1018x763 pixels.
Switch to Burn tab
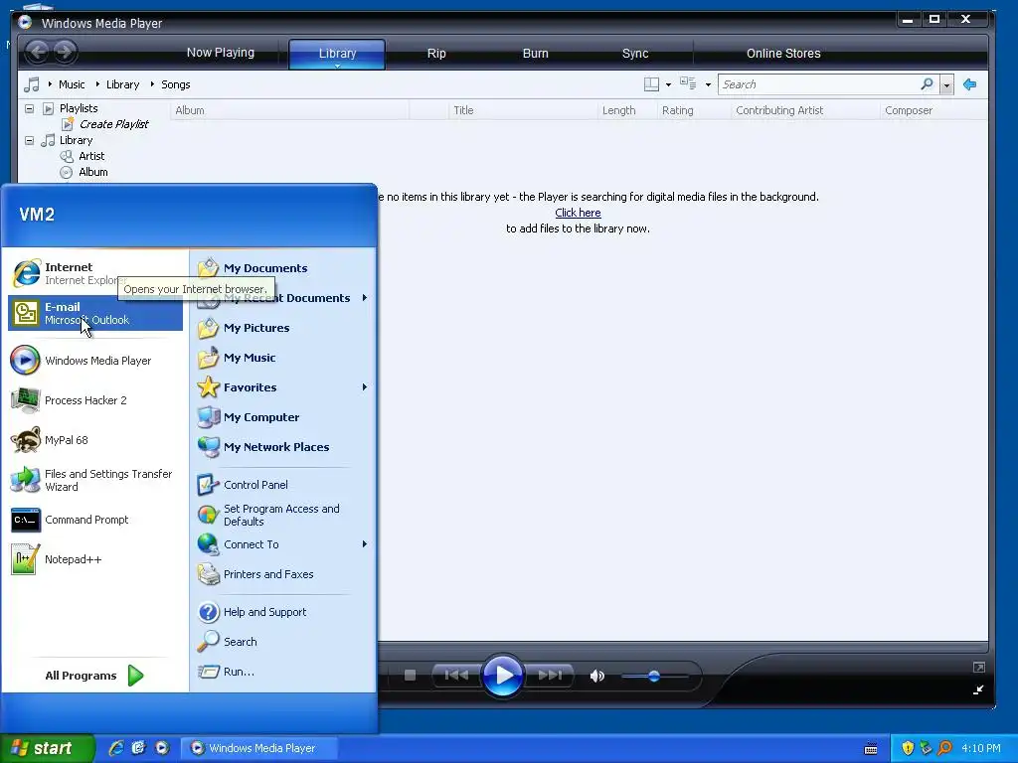point(536,54)
